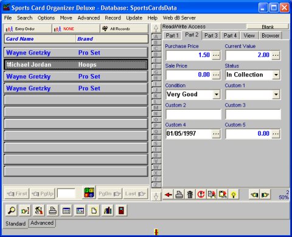Click the All Records filter button
Viewport: 292px width, 237px height.
pyautogui.click(x=124, y=28)
